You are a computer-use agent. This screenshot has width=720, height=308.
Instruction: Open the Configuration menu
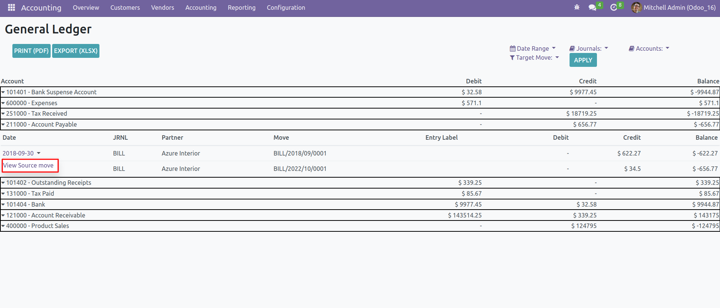pos(286,8)
